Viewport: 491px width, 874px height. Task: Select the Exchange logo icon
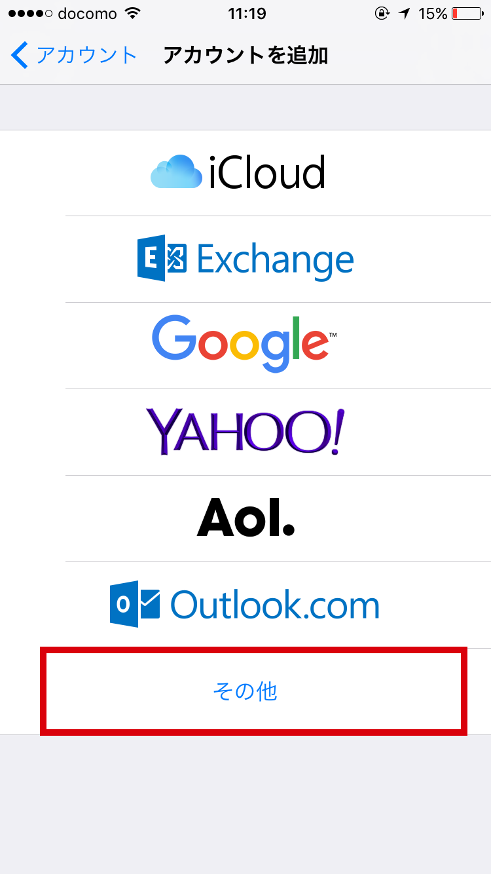click(x=162, y=259)
